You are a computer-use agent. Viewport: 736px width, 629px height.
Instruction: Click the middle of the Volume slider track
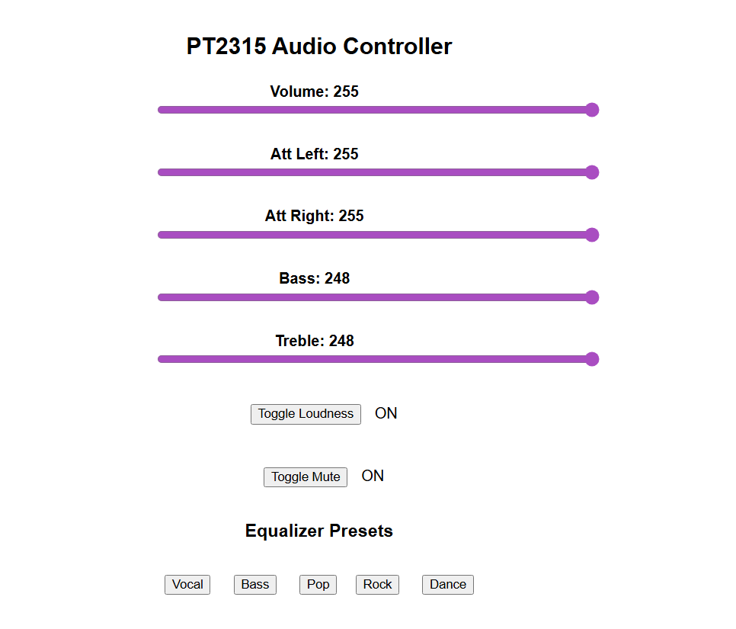[x=375, y=110]
